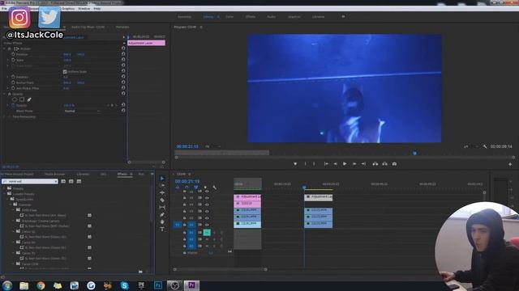Open the Media Browser tab

click(54, 174)
